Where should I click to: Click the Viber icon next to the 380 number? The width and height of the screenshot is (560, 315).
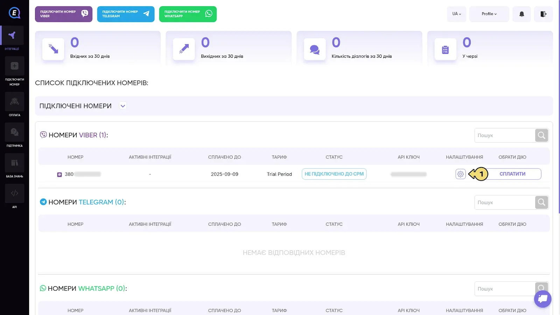[x=59, y=175]
